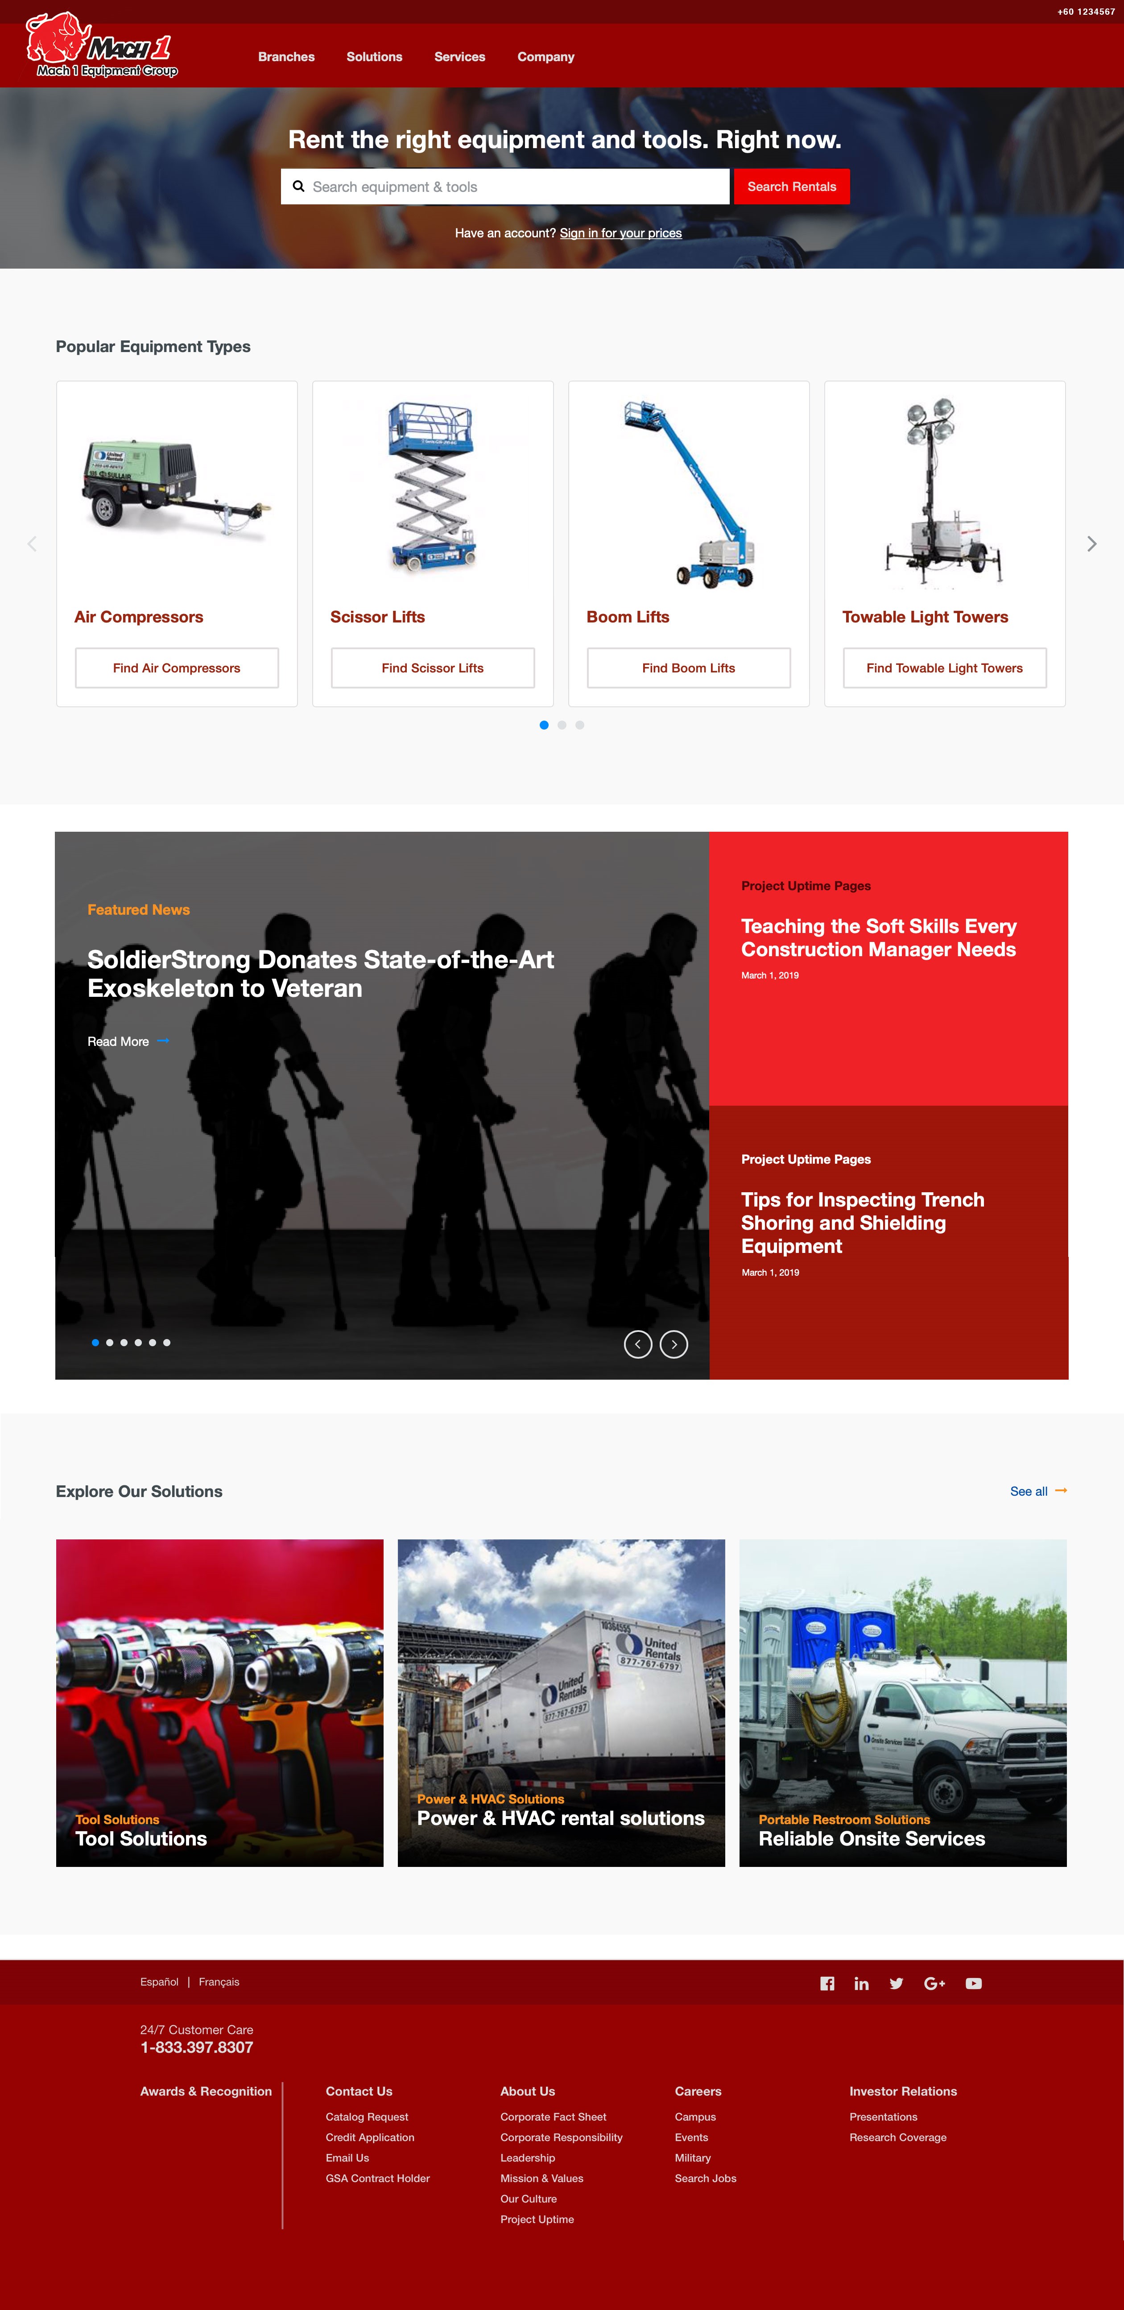Focus the Search equipment & tools field
Viewport: 1124px width, 2310px height.
pos(504,187)
